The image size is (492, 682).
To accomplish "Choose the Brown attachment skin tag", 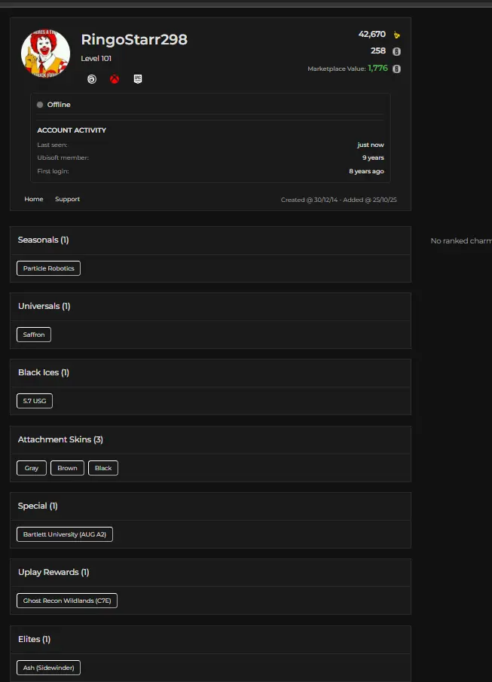I will click(67, 468).
